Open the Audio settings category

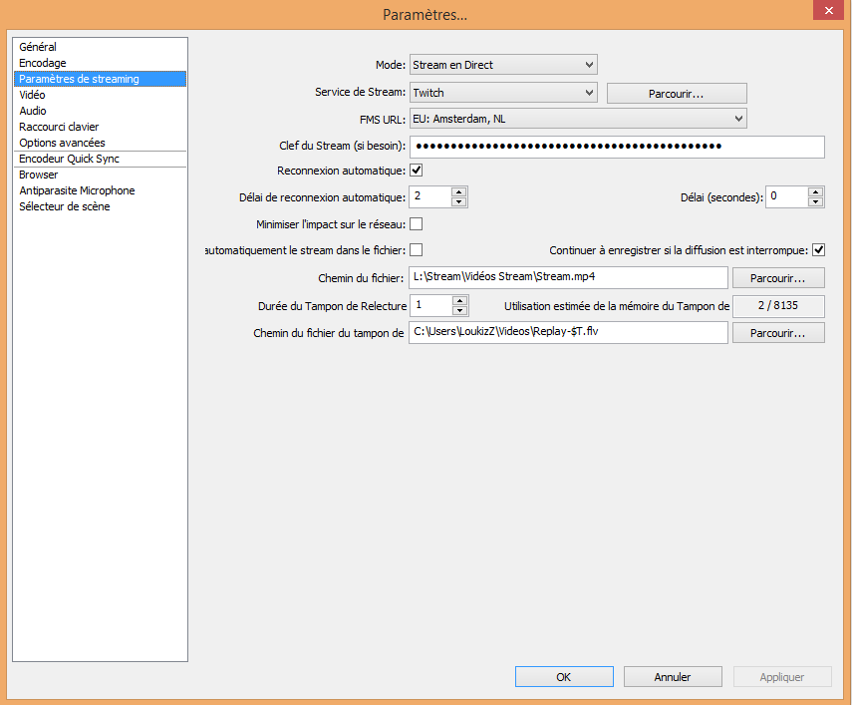click(x=100, y=111)
